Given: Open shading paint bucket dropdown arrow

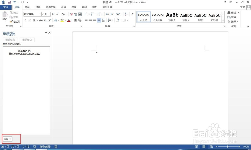Looking at the screenshot, I should click(x=121, y=20).
